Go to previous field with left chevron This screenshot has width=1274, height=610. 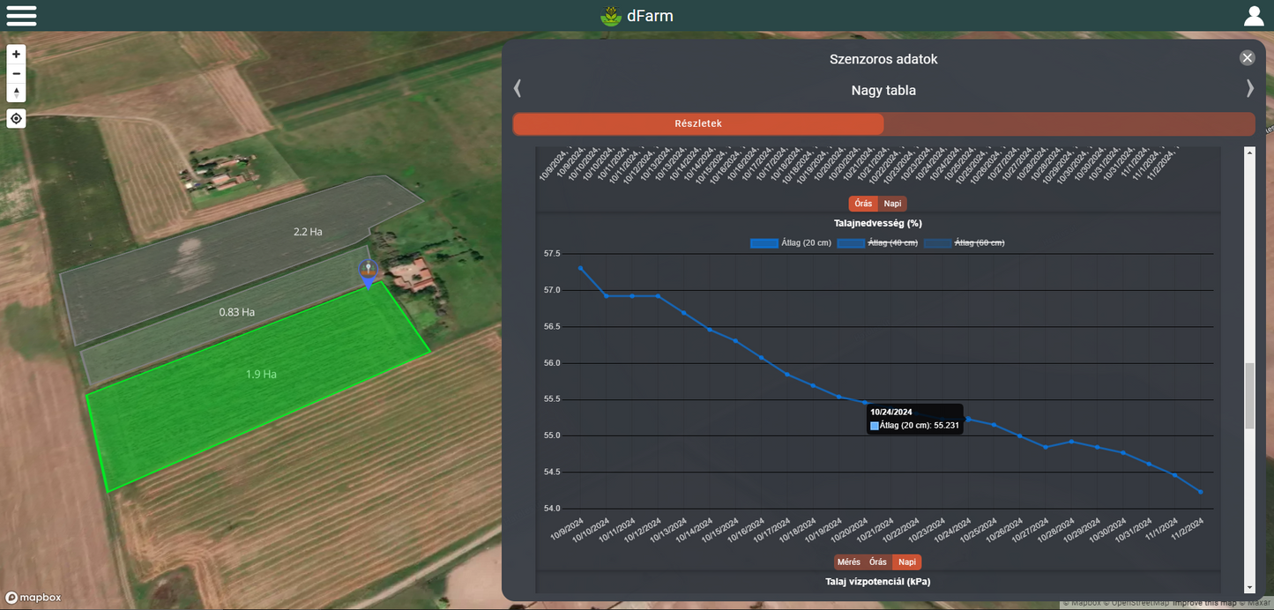[x=518, y=88]
